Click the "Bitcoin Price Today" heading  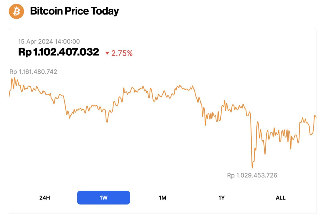coord(75,11)
